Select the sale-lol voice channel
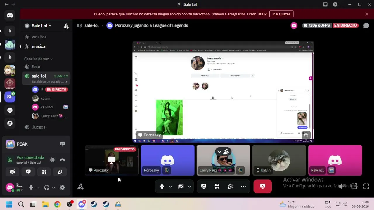 pyautogui.click(x=39, y=76)
